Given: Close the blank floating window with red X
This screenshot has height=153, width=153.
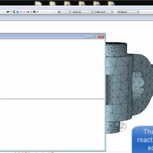Looking at the screenshot, I should coord(101,36).
